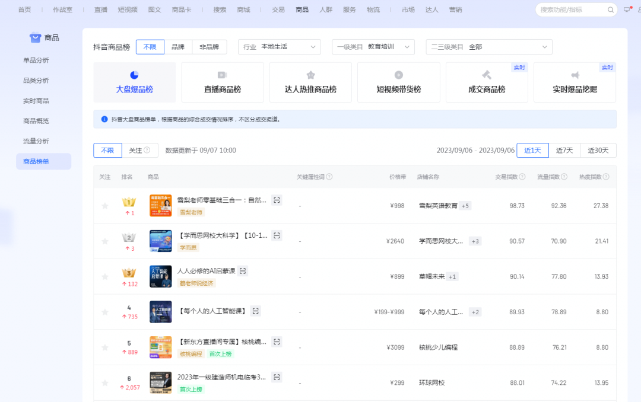Expand +5 shops beside 雪梨英语教育
This screenshot has height=402, width=641.
point(465,206)
